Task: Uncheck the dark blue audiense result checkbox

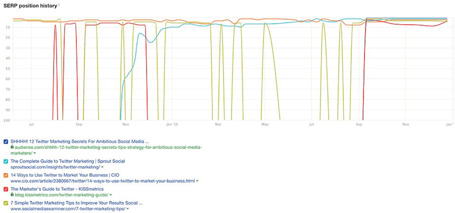Action: tap(6, 141)
